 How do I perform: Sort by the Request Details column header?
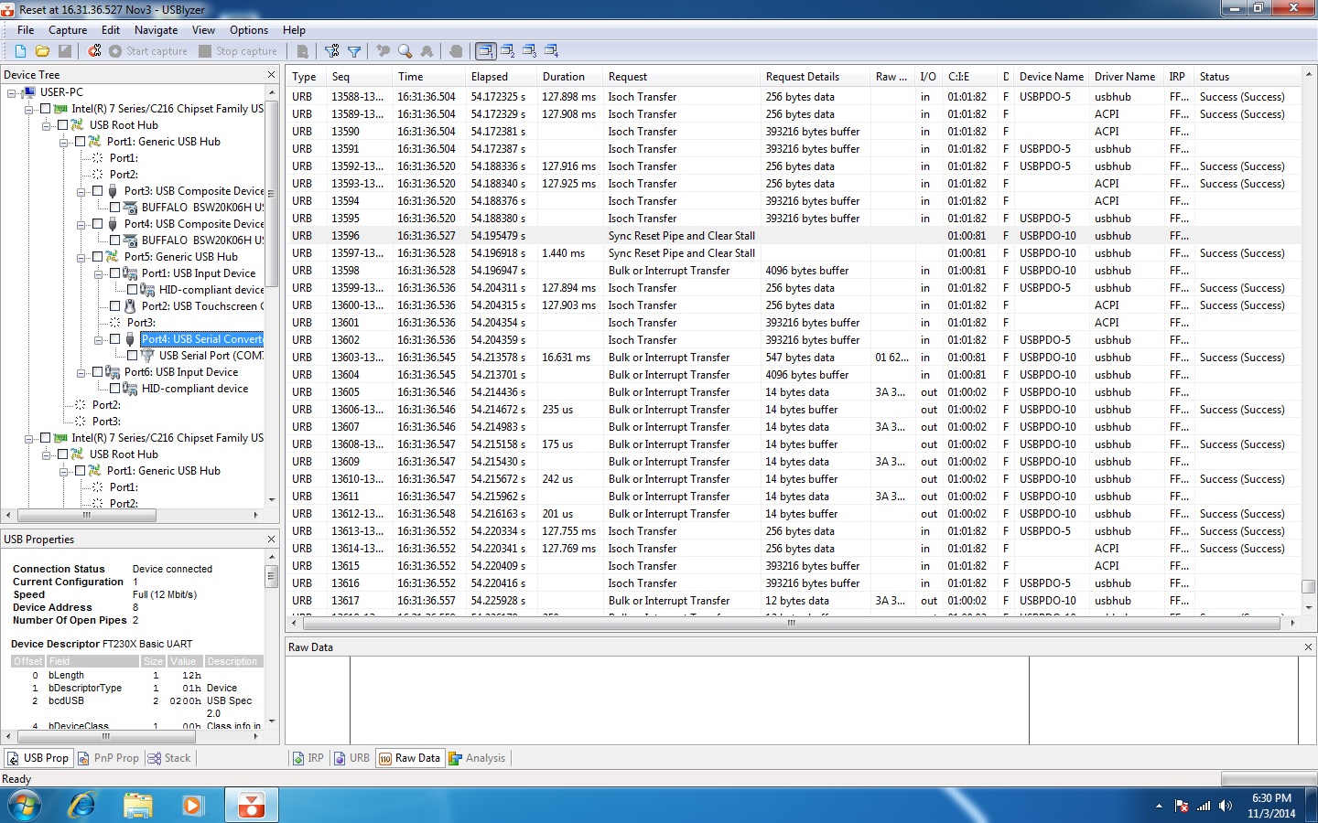816,77
